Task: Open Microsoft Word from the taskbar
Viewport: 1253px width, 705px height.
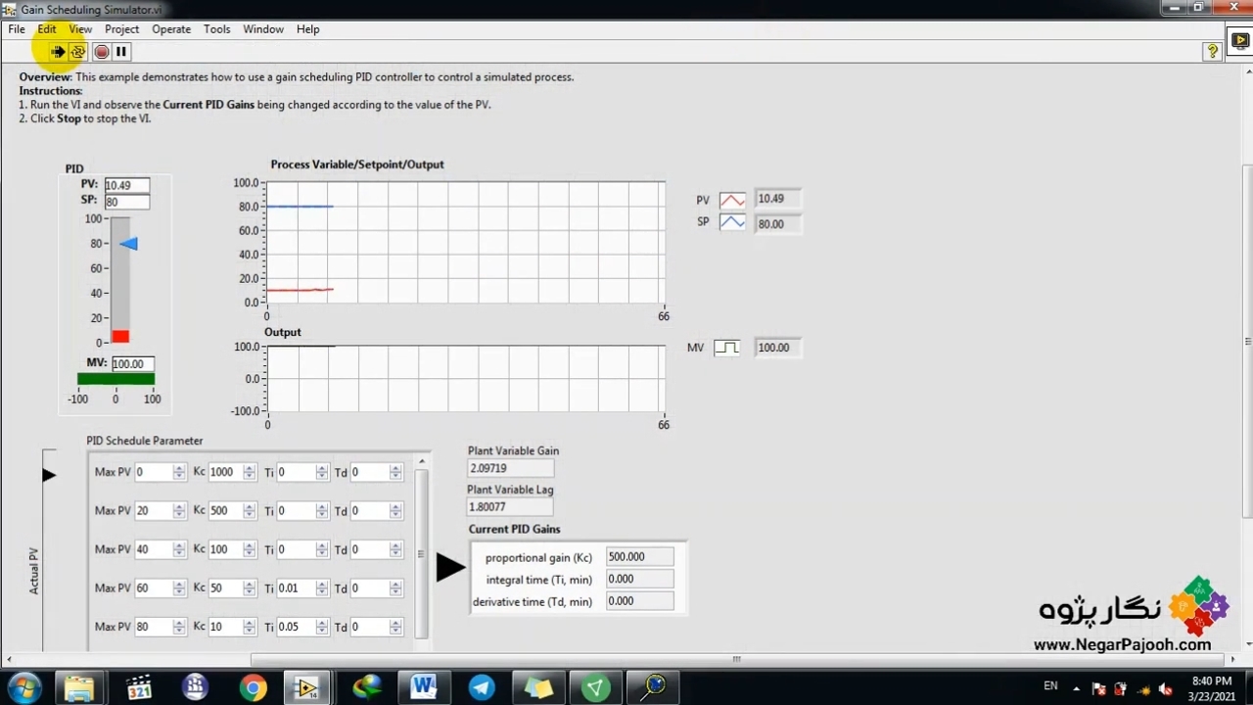Action: [x=424, y=687]
